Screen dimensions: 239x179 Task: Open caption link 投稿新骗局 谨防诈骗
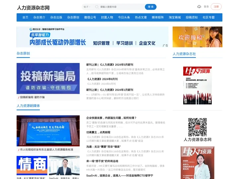32,97
